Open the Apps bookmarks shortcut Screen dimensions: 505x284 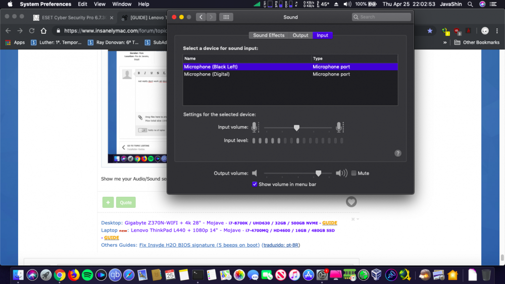(15, 42)
